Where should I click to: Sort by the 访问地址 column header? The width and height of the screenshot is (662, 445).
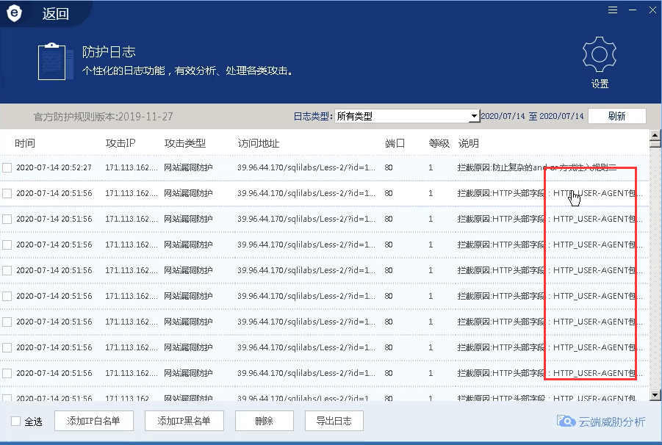(x=259, y=143)
